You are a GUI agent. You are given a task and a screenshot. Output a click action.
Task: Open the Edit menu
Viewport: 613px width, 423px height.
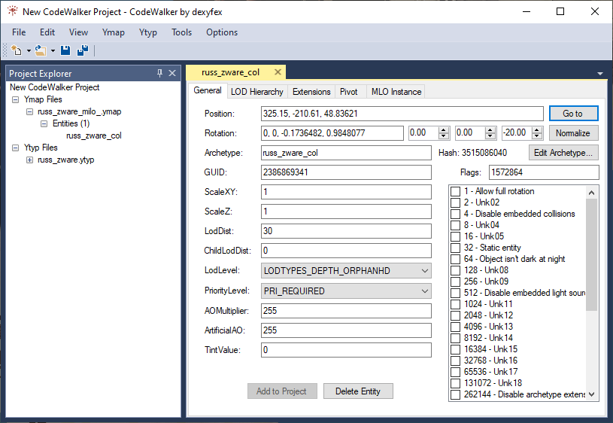(x=47, y=32)
